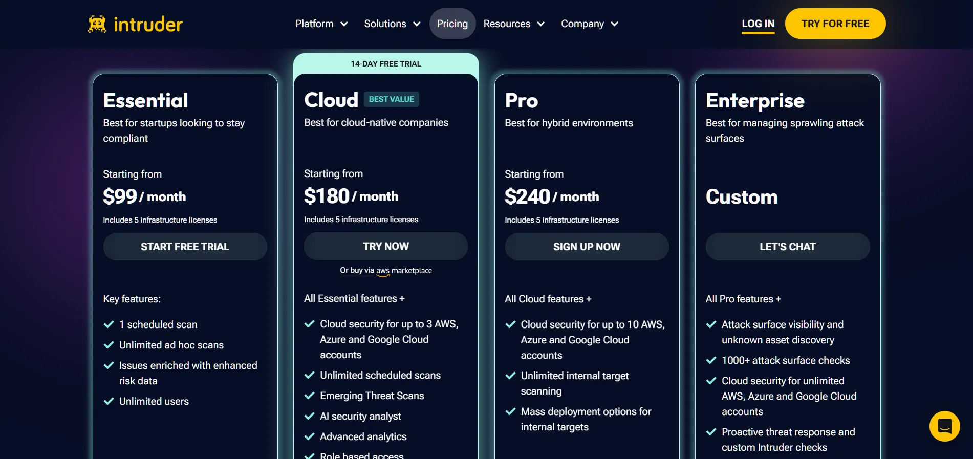Viewport: 973px width, 459px height.
Task: Click the LOG IN link
Action: click(x=758, y=24)
